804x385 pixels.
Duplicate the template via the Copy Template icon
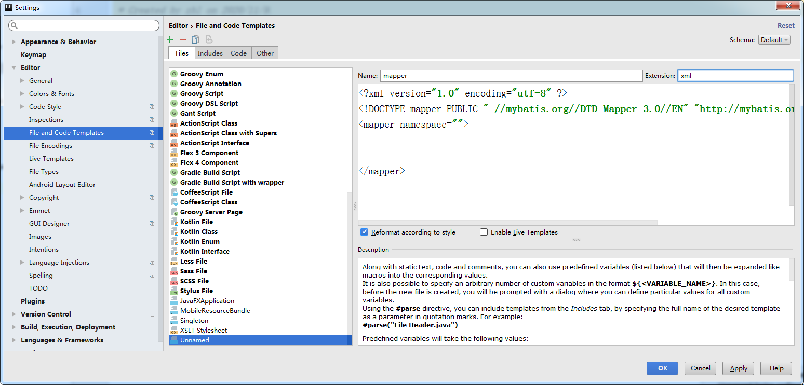(196, 39)
